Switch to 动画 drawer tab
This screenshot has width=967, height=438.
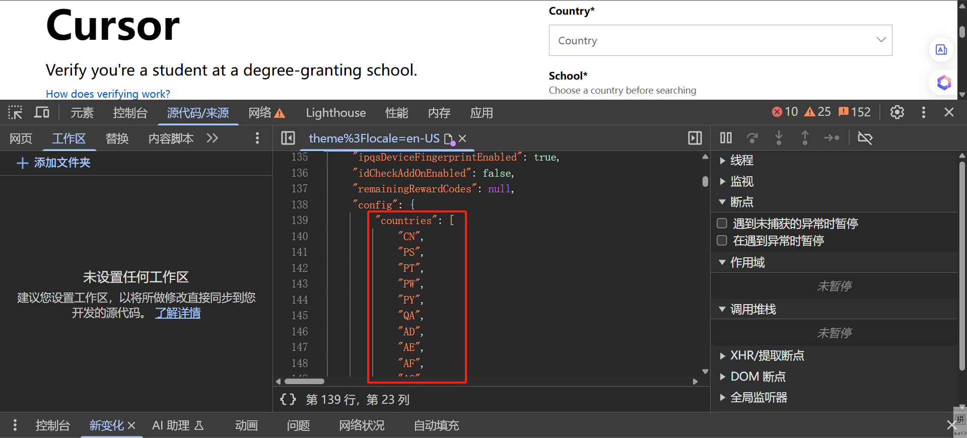(246, 425)
